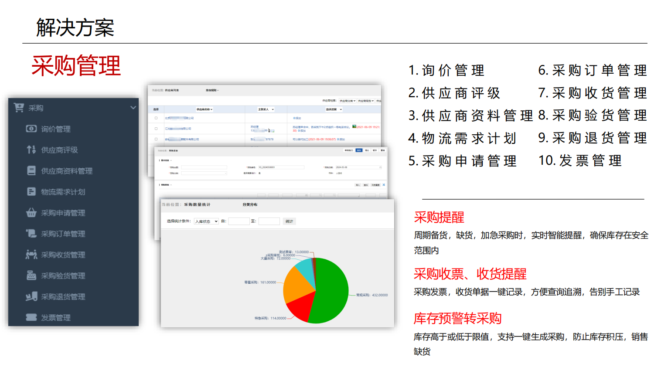The height and width of the screenshot is (374, 668).
Task: Click the image icon before 2021-06-09 19:21
Action: coord(354,126)
